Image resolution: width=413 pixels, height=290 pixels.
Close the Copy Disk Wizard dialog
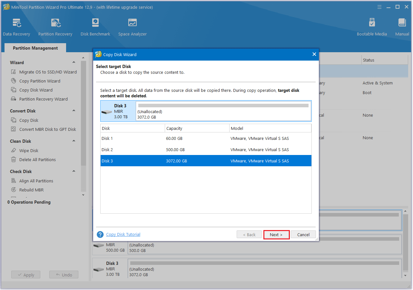[314, 54]
